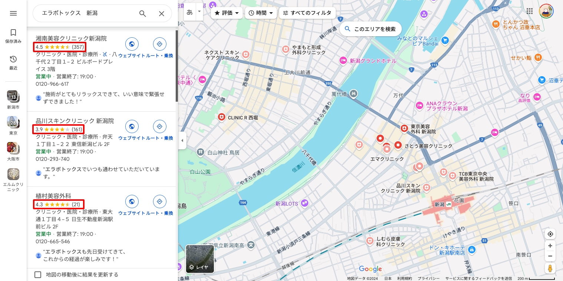Screen dimensions: 563x281
Task: Open the Saved places bookmark
Action: click(x=13, y=36)
